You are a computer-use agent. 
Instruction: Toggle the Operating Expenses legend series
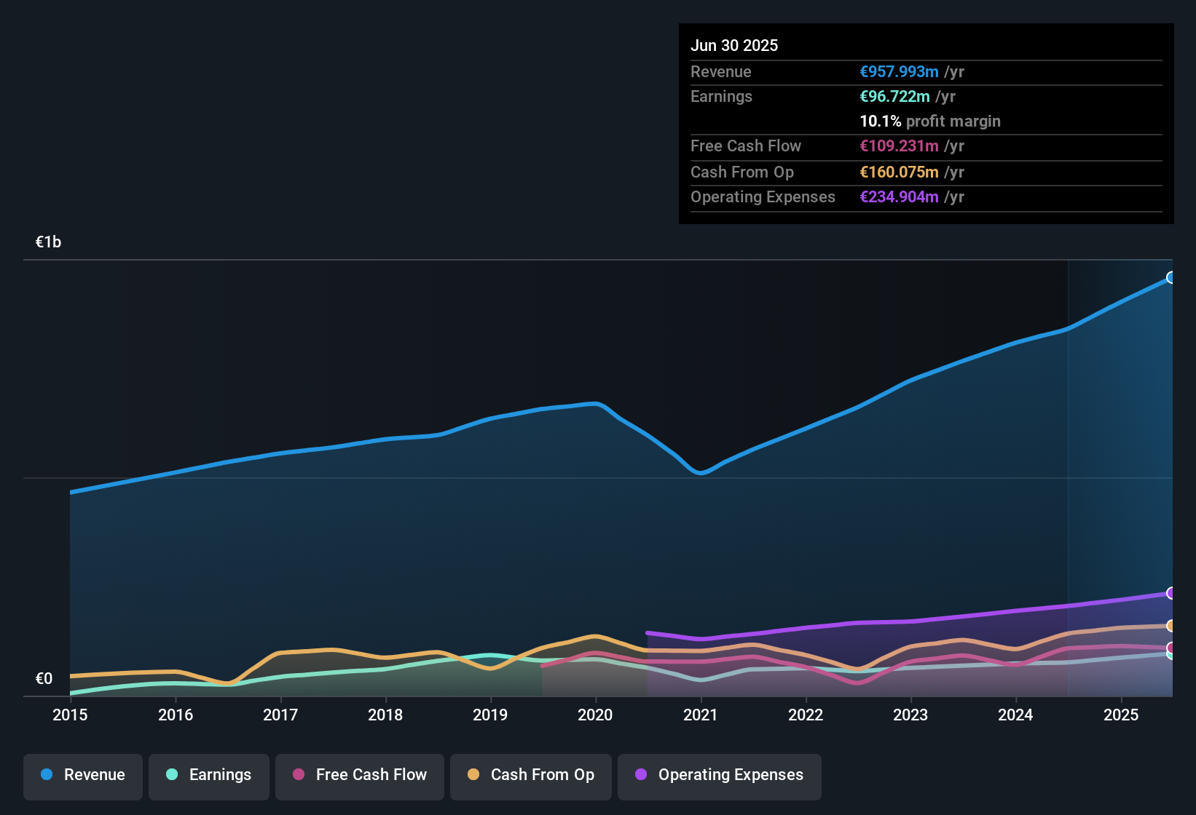[720, 776]
